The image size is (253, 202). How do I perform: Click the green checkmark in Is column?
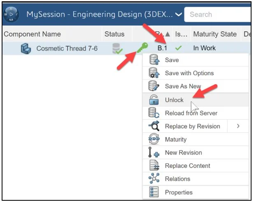click(x=179, y=48)
